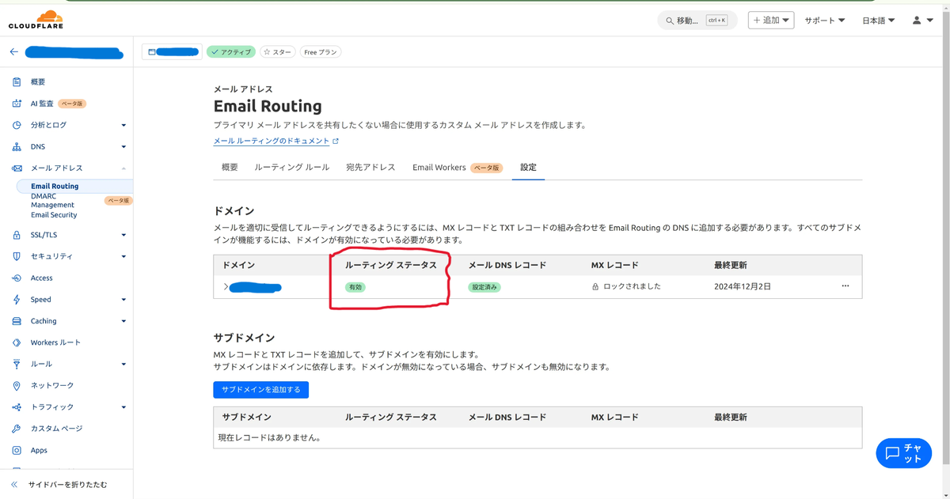This screenshot has height=499, width=950.
Task: Click サイドバーを折りたたむ text
Action: pos(67,485)
